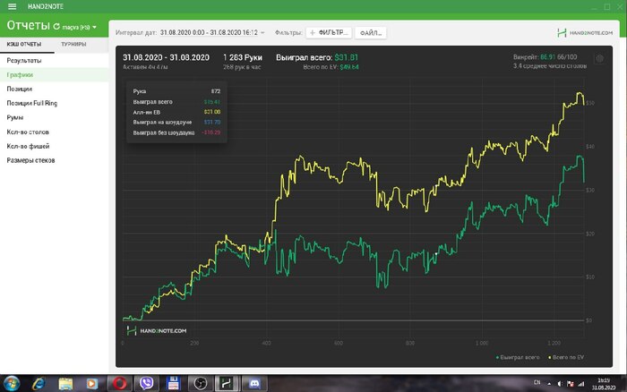
Task: Toggle the Выиграл всего legend series
Action: pos(518,357)
